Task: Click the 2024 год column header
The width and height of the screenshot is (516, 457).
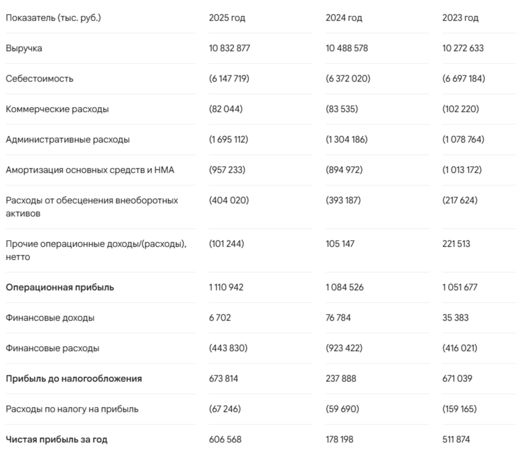Action: 344,18
